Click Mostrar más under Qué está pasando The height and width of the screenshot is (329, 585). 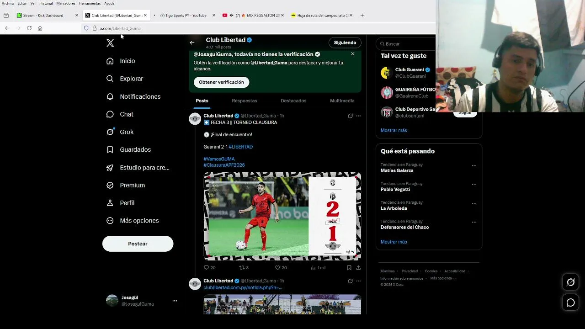click(394, 242)
